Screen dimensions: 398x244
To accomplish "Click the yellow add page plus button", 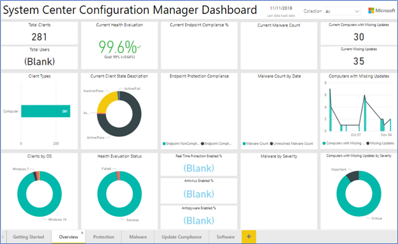I will click(x=249, y=236).
